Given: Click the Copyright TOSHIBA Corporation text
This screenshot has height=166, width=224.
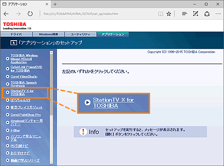Looking at the screenshot, I should tap(181, 52).
